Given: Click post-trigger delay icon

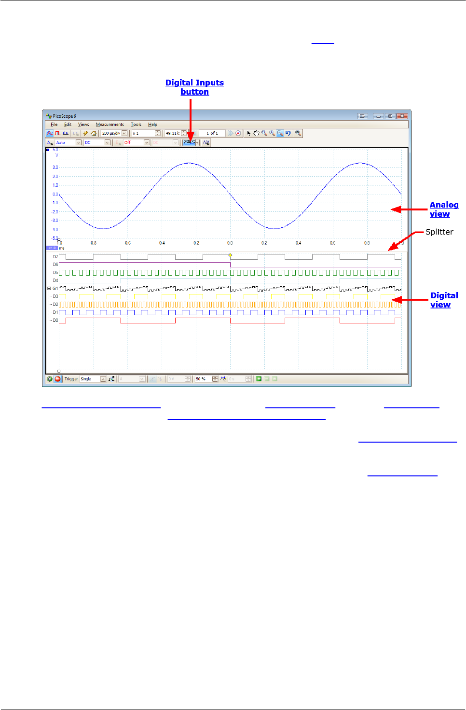Looking at the screenshot, I should point(223,379).
